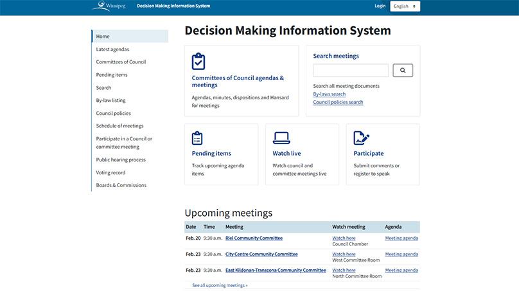Click Watch here for Riel Community Committee
Screen dimensions: 519x291
[344, 238]
